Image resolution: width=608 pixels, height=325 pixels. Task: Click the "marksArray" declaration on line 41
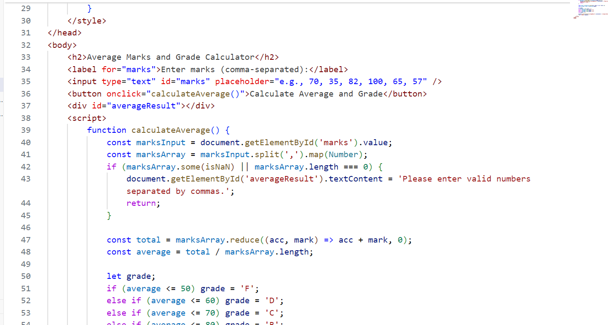tap(161, 155)
